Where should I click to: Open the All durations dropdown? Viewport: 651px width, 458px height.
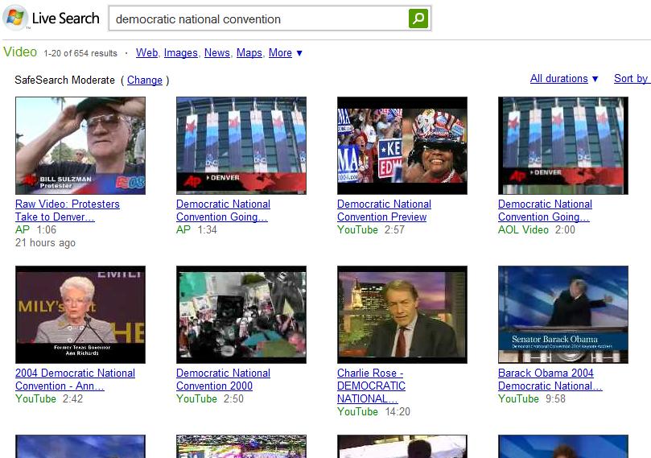pos(564,78)
